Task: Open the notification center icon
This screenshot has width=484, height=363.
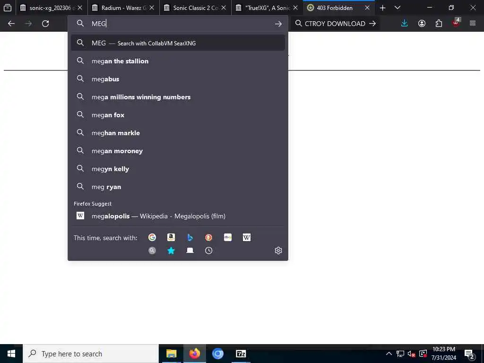Action: [469, 354]
